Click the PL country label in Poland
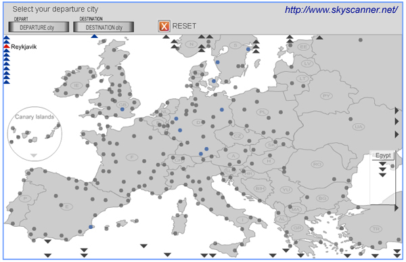The width and height of the screenshot is (406, 262). coord(263,112)
